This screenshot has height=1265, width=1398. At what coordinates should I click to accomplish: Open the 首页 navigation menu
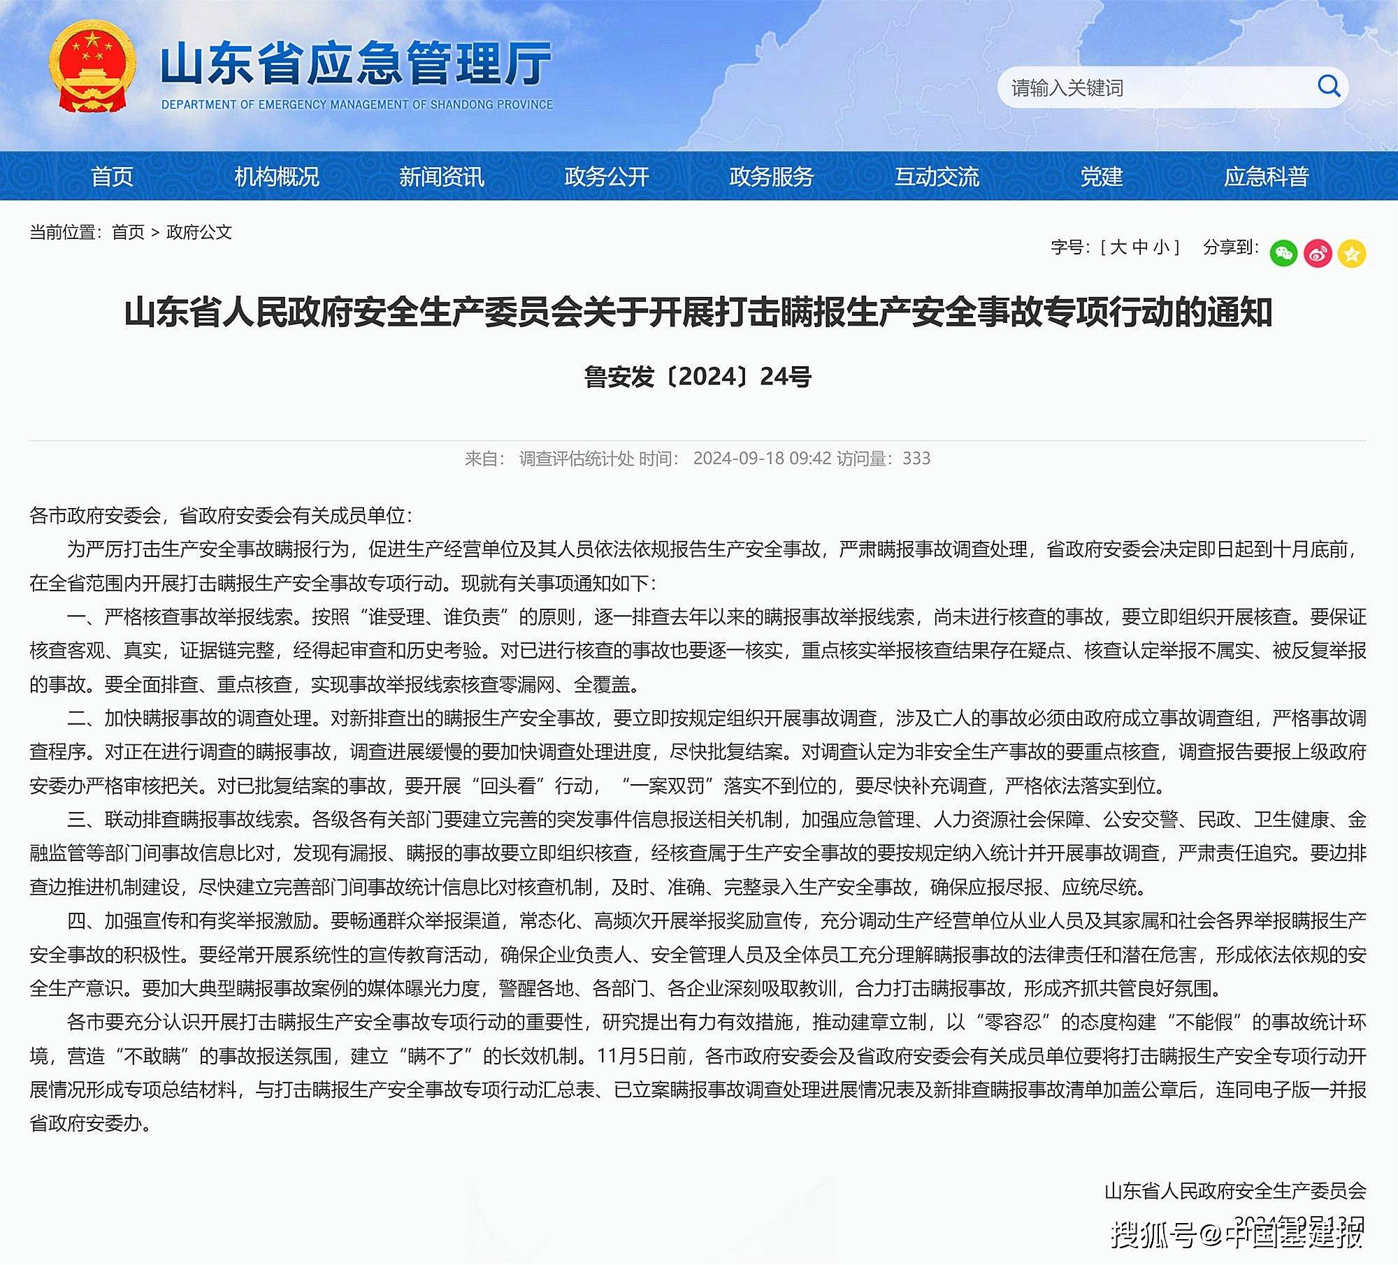pyautogui.click(x=112, y=176)
